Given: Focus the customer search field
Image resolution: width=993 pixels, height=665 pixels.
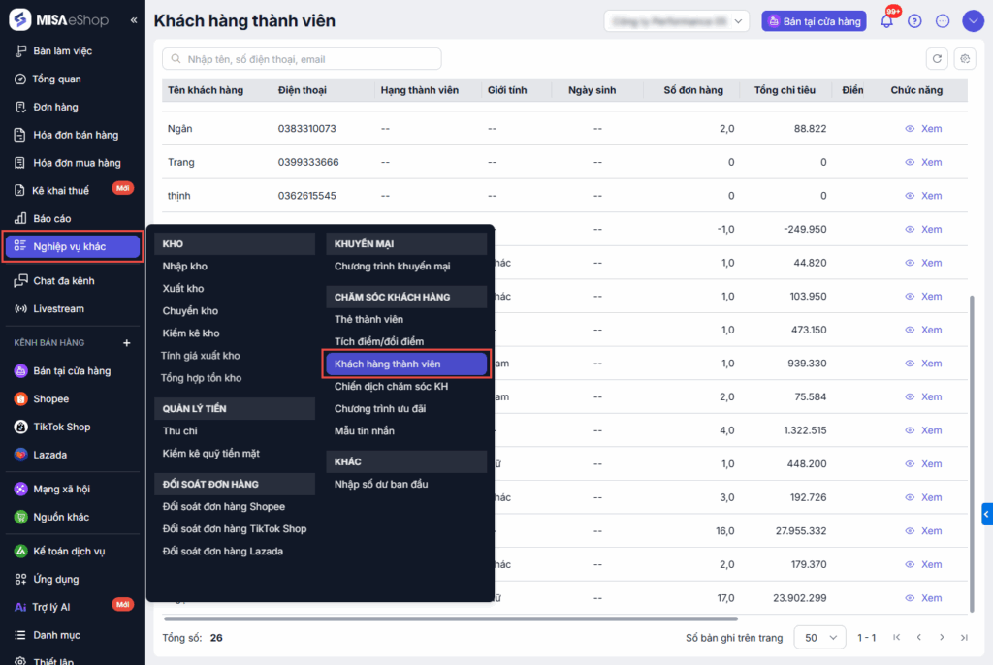Looking at the screenshot, I should (x=302, y=59).
